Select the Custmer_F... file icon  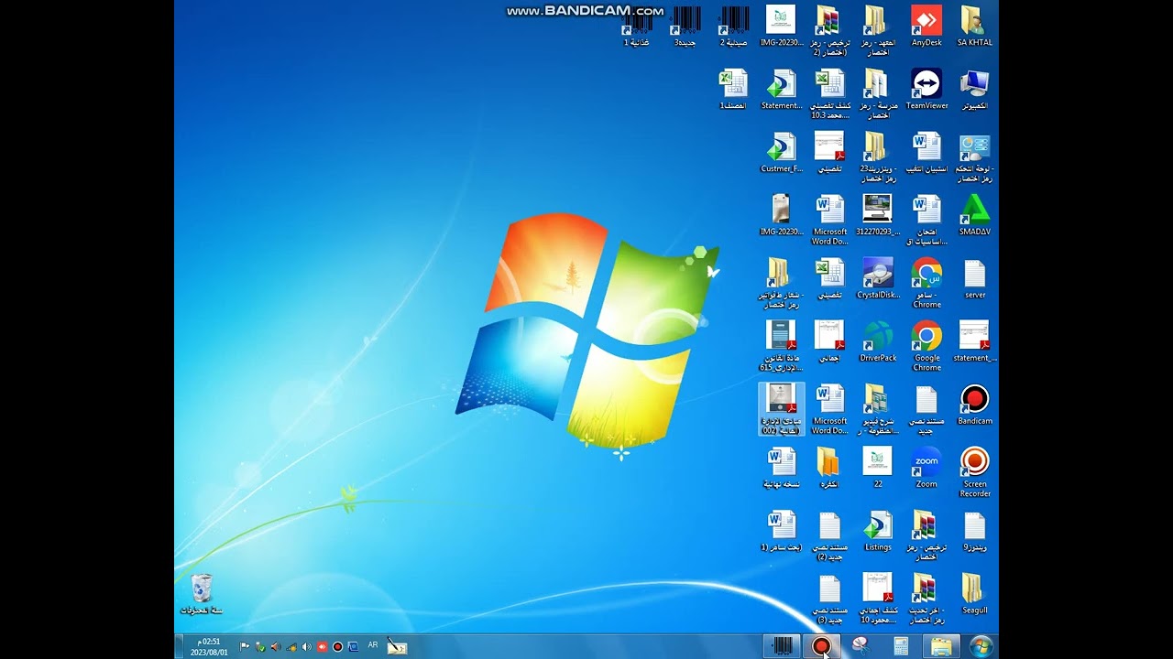[781, 153]
